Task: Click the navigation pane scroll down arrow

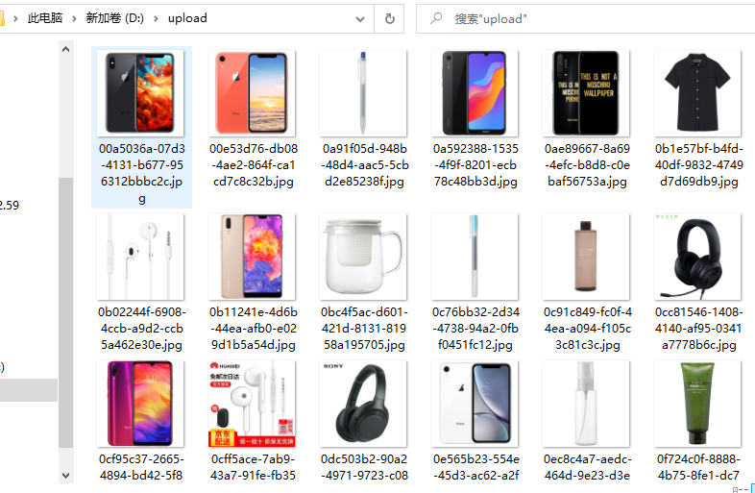Action: pyautogui.click(x=66, y=476)
